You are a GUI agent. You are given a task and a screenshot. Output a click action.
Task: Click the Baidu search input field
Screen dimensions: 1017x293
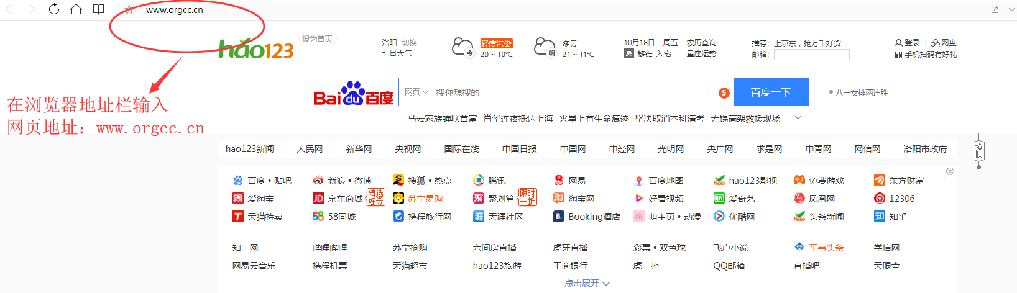(572, 92)
